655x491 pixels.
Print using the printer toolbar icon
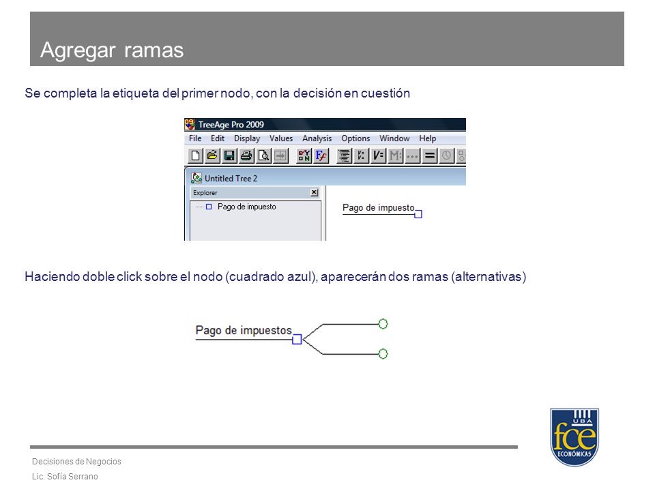pos(246,155)
